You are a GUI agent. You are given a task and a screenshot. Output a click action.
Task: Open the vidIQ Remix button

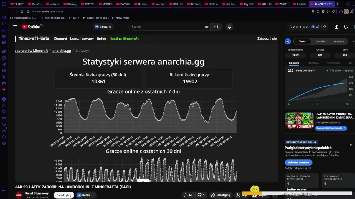coord(84,195)
